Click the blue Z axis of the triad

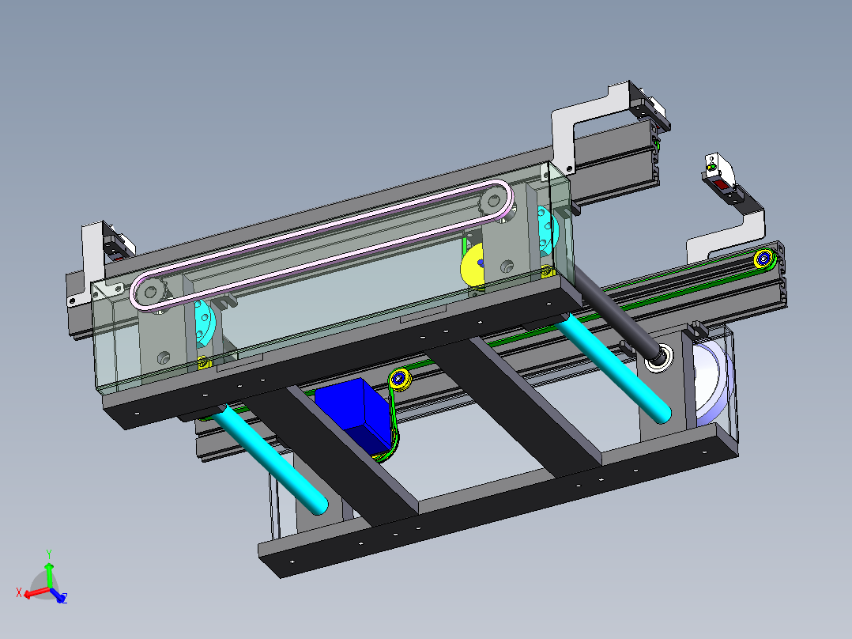click(x=58, y=596)
